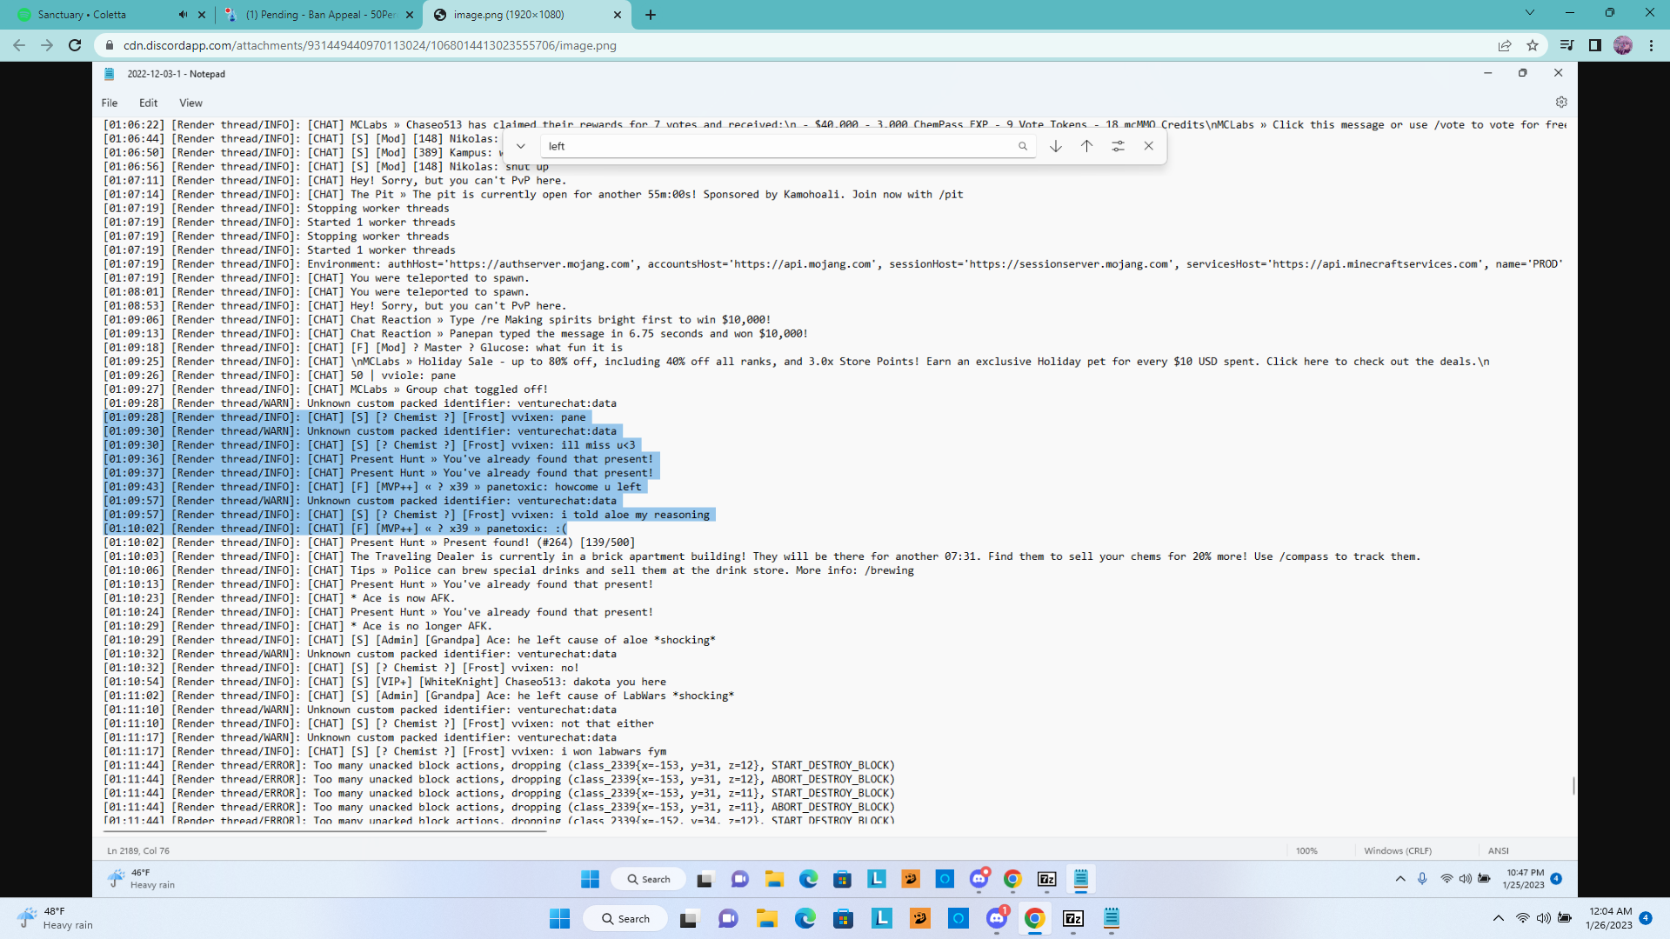
Task: Open a new browser tab
Action: click(x=651, y=15)
